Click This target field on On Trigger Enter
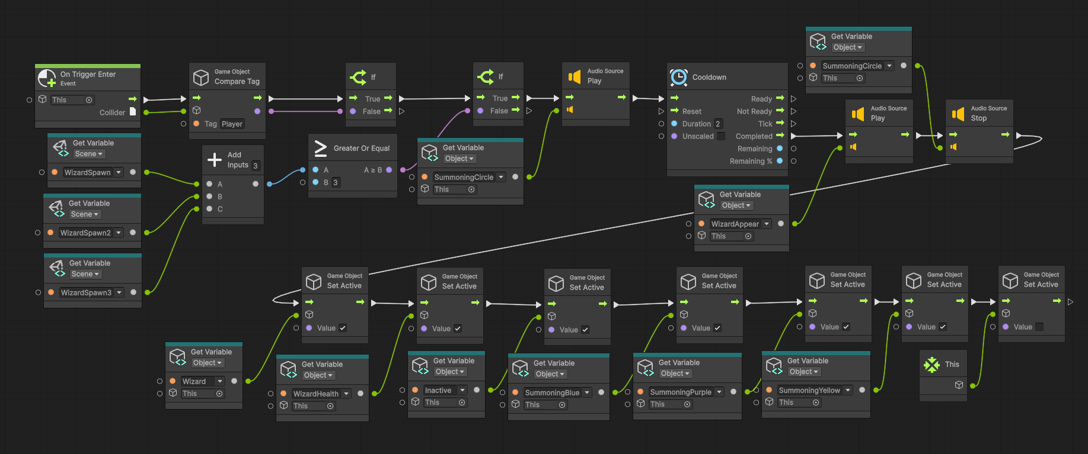The width and height of the screenshot is (1088, 454). pos(73,100)
